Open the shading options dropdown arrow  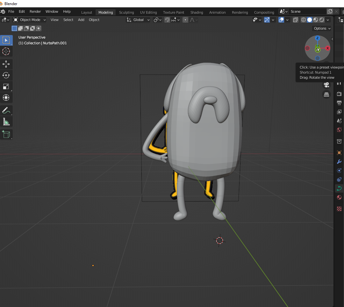tap(328, 20)
